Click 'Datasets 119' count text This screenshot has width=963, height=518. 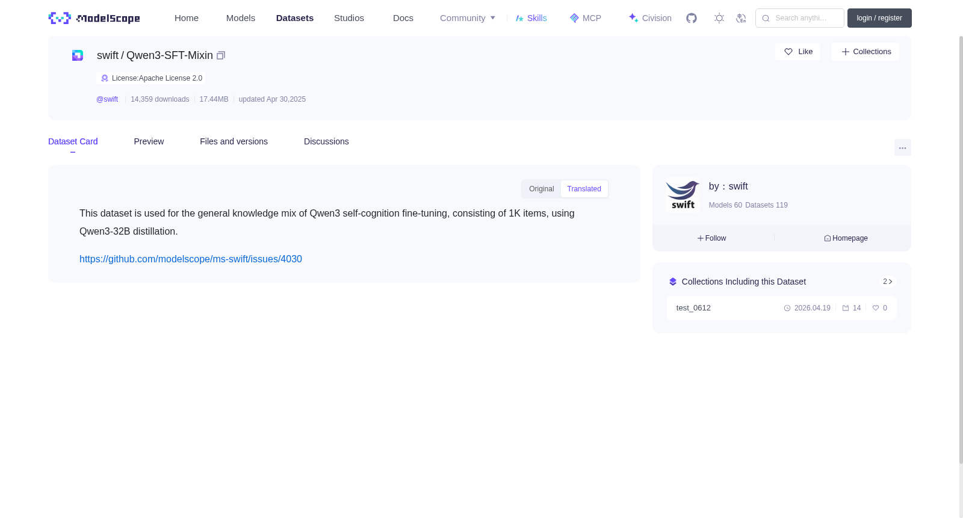pyautogui.click(x=766, y=205)
